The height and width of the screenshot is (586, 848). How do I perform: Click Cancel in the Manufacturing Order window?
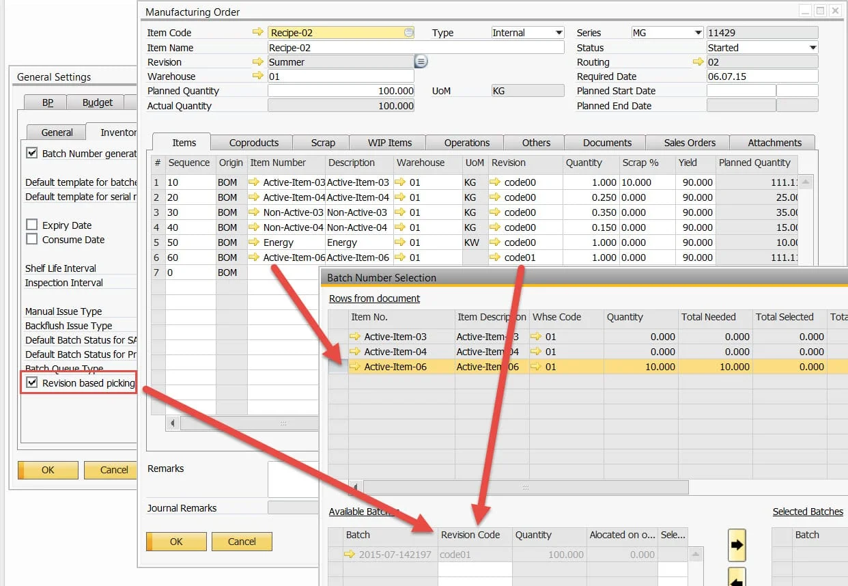point(242,542)
